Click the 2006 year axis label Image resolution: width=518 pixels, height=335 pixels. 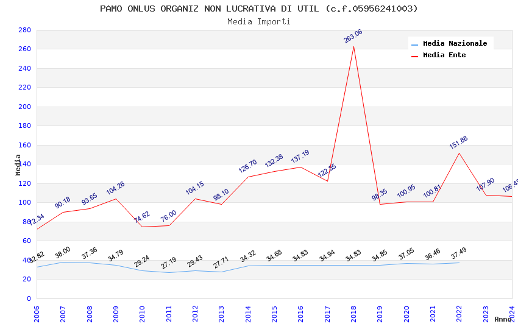coord(37,314)
